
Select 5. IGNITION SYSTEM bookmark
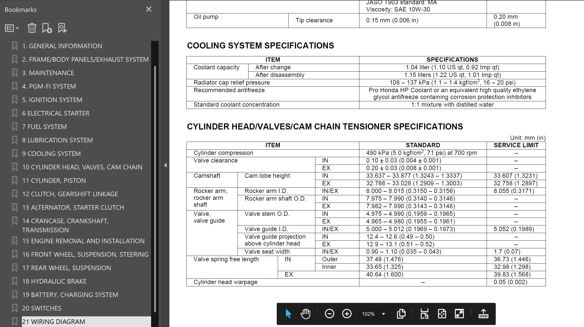[52, 100]
